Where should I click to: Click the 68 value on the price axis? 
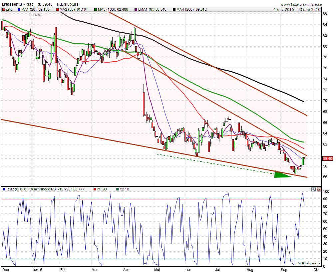tap(325, 112)
